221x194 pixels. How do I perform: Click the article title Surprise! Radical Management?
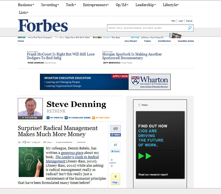tap(58, 131)
